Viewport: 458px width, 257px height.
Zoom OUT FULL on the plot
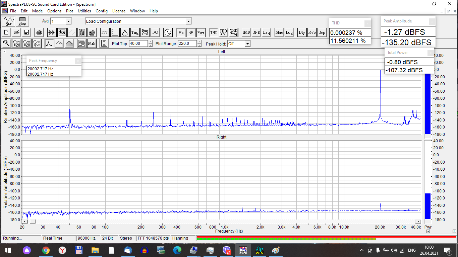(37, 44)
